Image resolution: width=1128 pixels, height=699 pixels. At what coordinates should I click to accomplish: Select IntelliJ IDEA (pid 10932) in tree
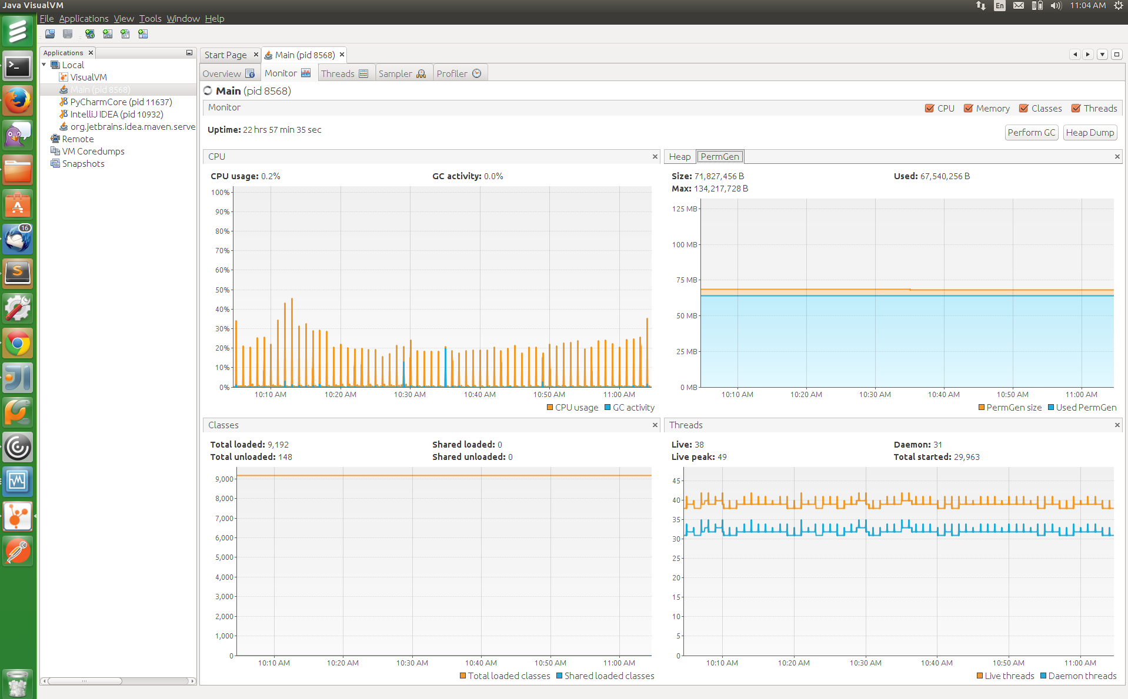click(116, 115)
